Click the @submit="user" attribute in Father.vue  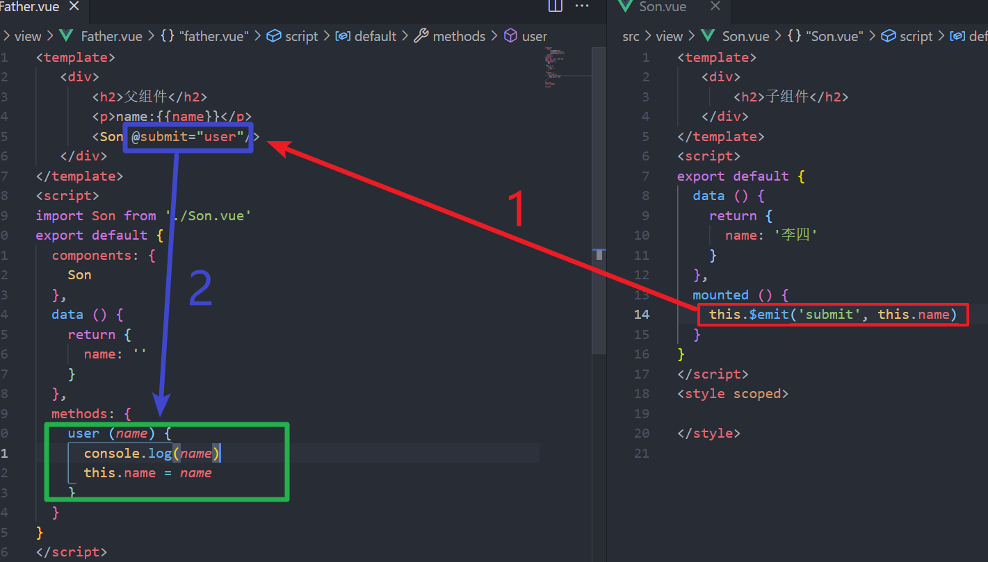pyautogui.click(x=188, y=137)
